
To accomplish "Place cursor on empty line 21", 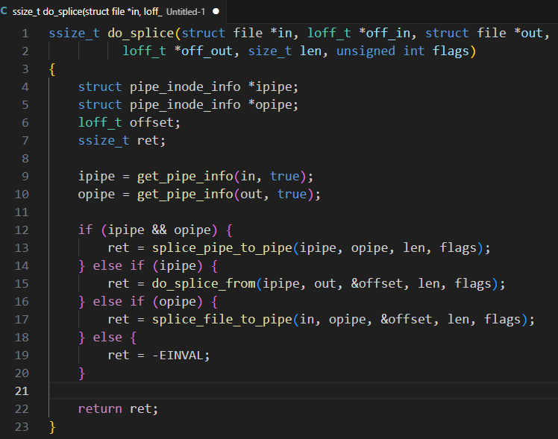I will click(x=303, y=391).
